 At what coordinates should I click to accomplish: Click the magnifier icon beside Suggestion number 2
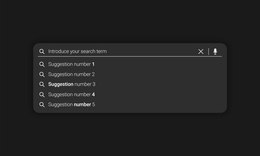[42, 74]
